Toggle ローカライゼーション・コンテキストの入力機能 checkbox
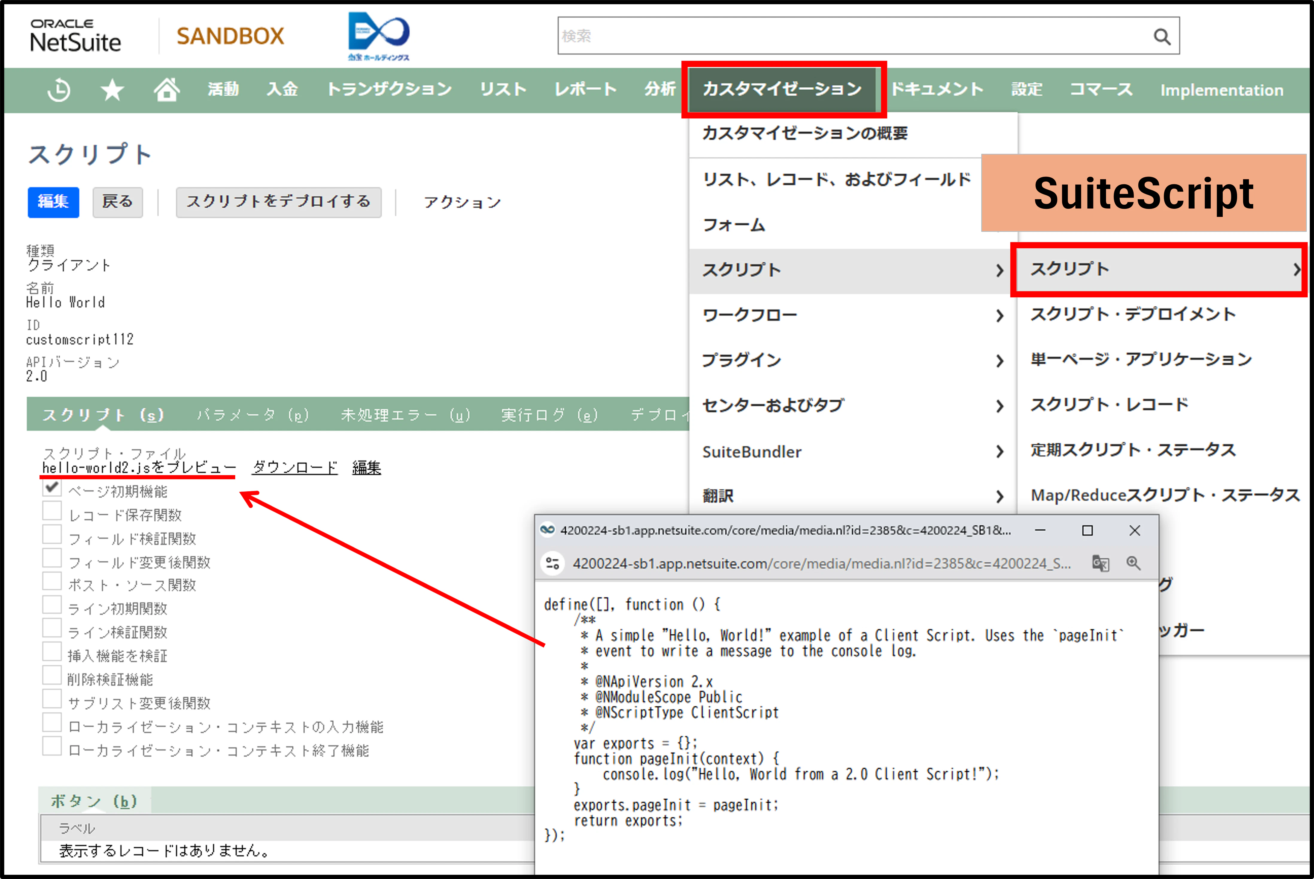This screenshot has width=1314, height=879. click(52, 723)
